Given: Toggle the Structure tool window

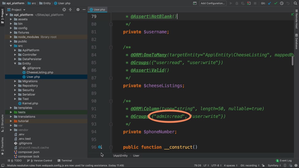Looking at the screenshot, I should (x=2, y=123).
